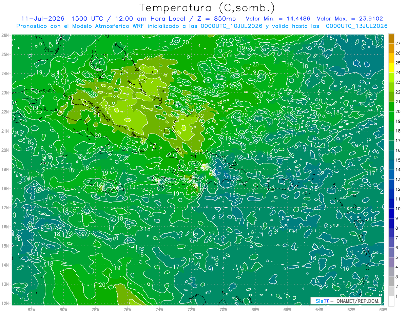Click the "ONAMET/REP.DOM." credit label
This screenshot has height=314, width=407.
(x=357, y=301)
